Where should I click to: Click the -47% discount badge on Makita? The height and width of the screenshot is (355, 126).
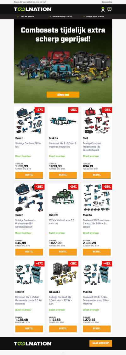point(39,263)
